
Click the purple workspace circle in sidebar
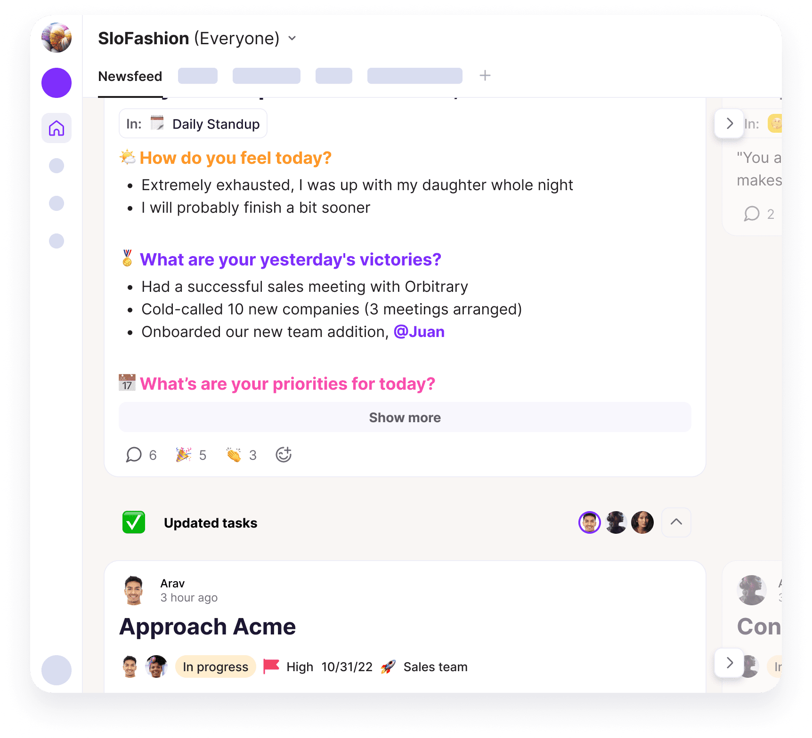pos(57,83)
